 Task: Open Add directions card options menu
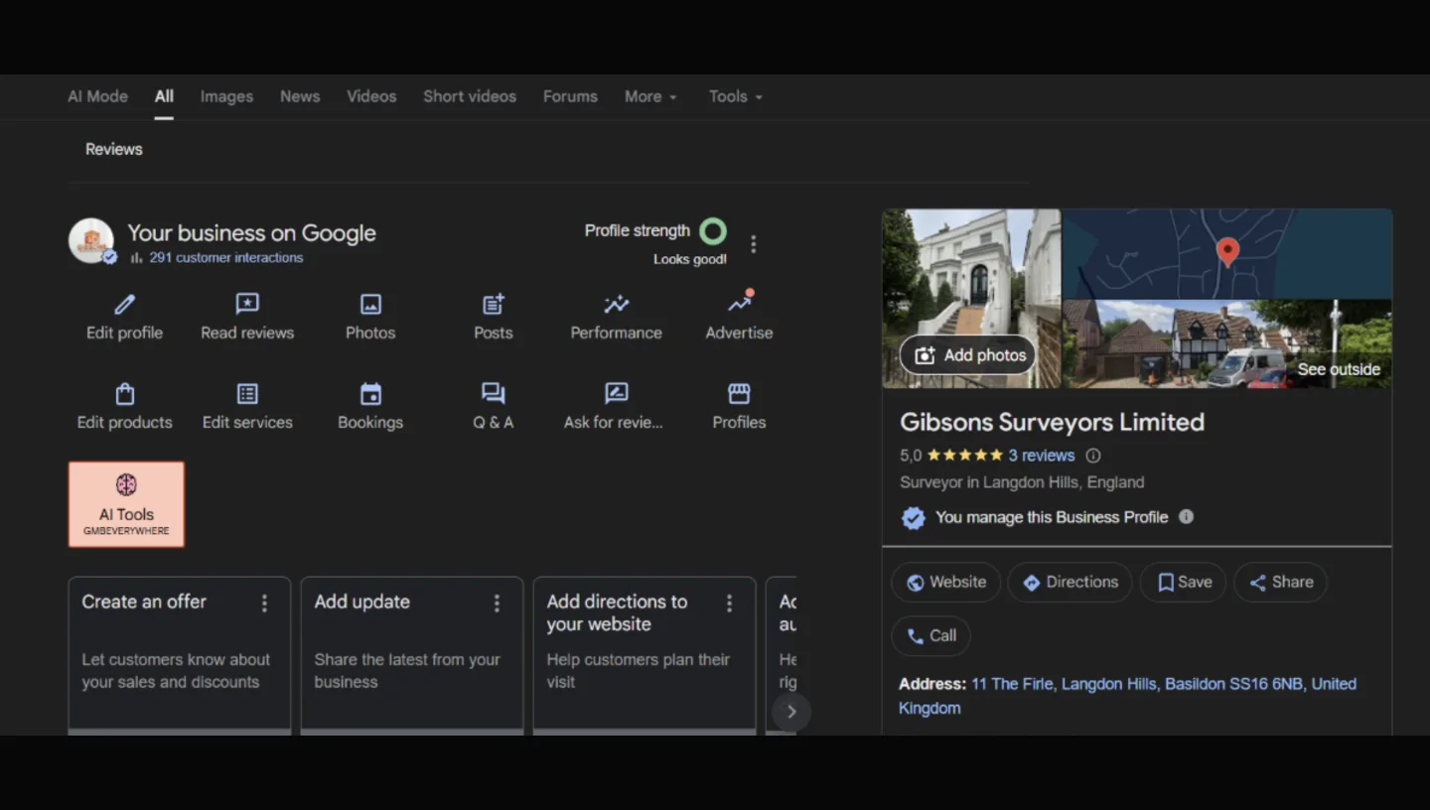(729, 604)
